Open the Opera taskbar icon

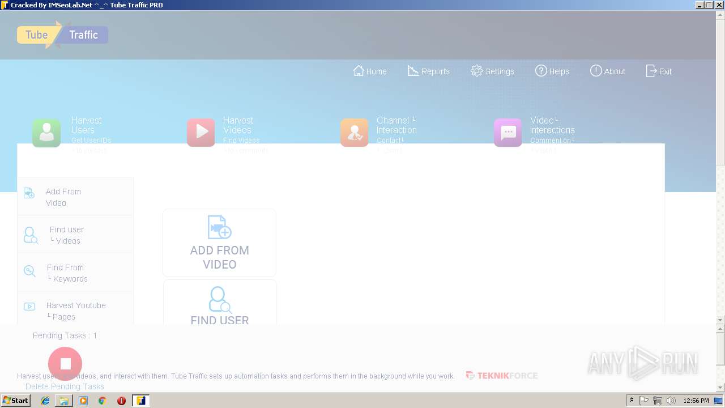(121, 401)
